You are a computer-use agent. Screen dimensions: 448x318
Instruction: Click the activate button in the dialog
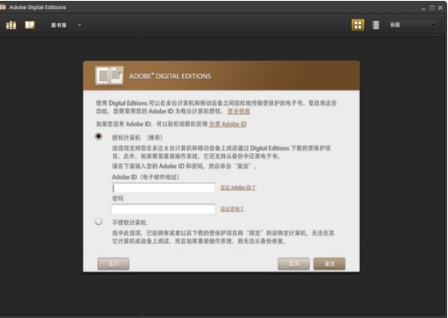click(x=329, y=264)
